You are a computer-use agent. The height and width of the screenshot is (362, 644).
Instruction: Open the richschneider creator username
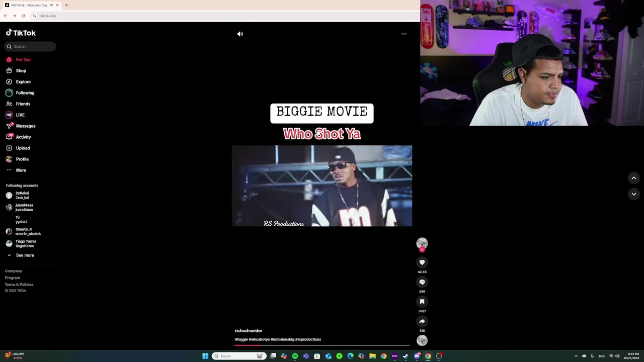pos(249,330)
